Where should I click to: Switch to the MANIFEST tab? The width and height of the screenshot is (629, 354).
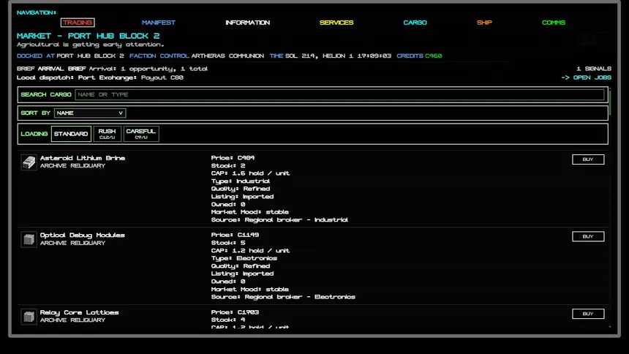point(159,23)
